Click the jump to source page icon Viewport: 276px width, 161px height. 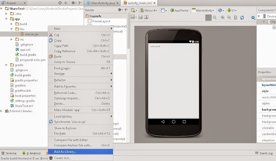click(x=235, y=17)
